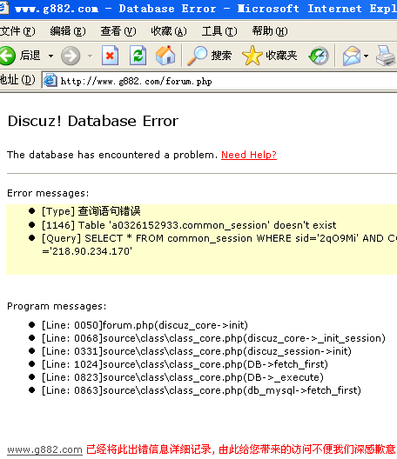Stop page loading with red X icon
Viewport: 397px width, 459px height.
pyautogui.click(x=110, y=56)
